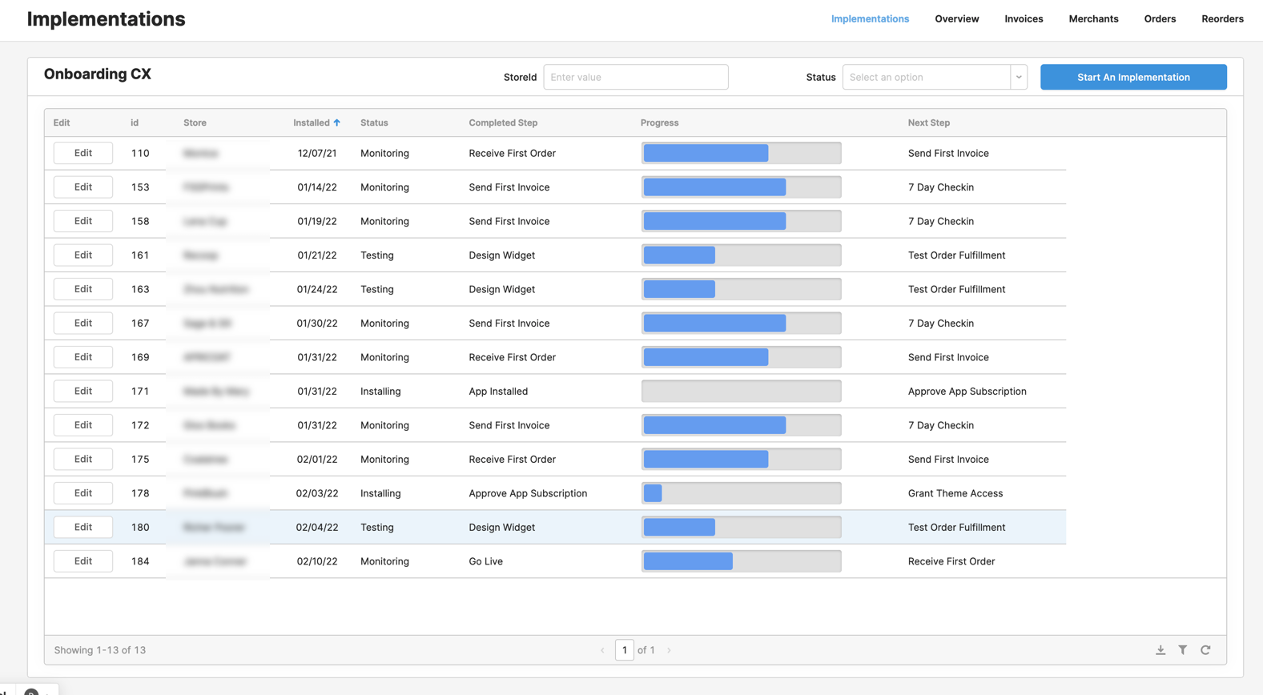Edit the row with id 169

[83, 357]
